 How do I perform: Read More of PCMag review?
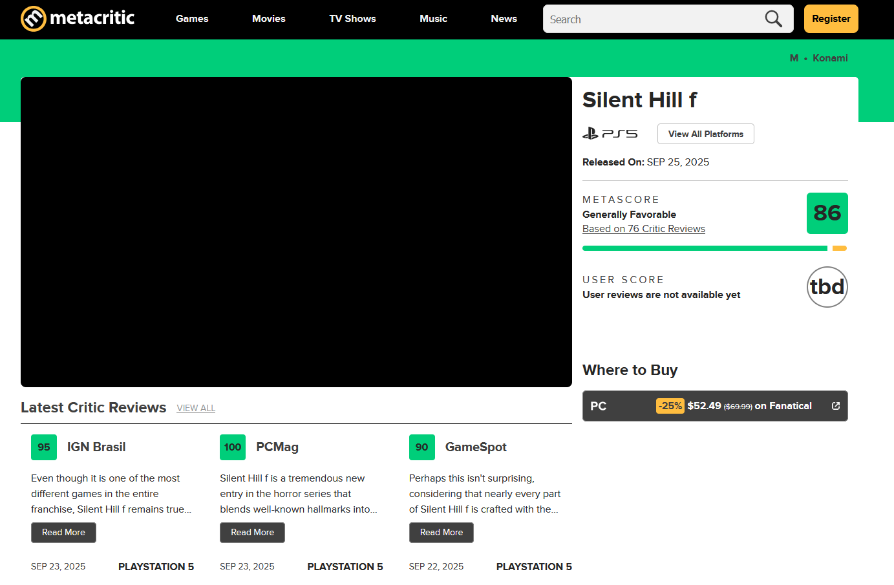pyautogui.click(x=252, y=533)
